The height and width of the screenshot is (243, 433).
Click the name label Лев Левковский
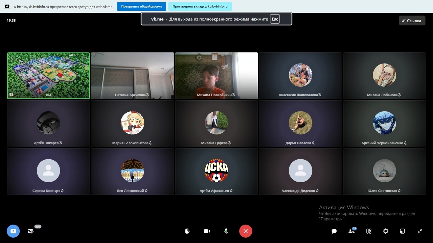click(130, 191)
